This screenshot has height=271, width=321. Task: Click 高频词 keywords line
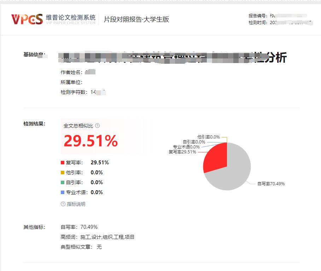[x=98, y=237]
